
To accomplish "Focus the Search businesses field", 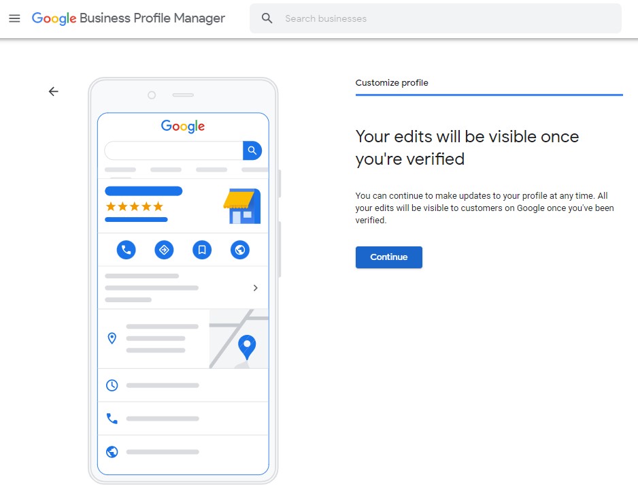I will click(435, 18).
